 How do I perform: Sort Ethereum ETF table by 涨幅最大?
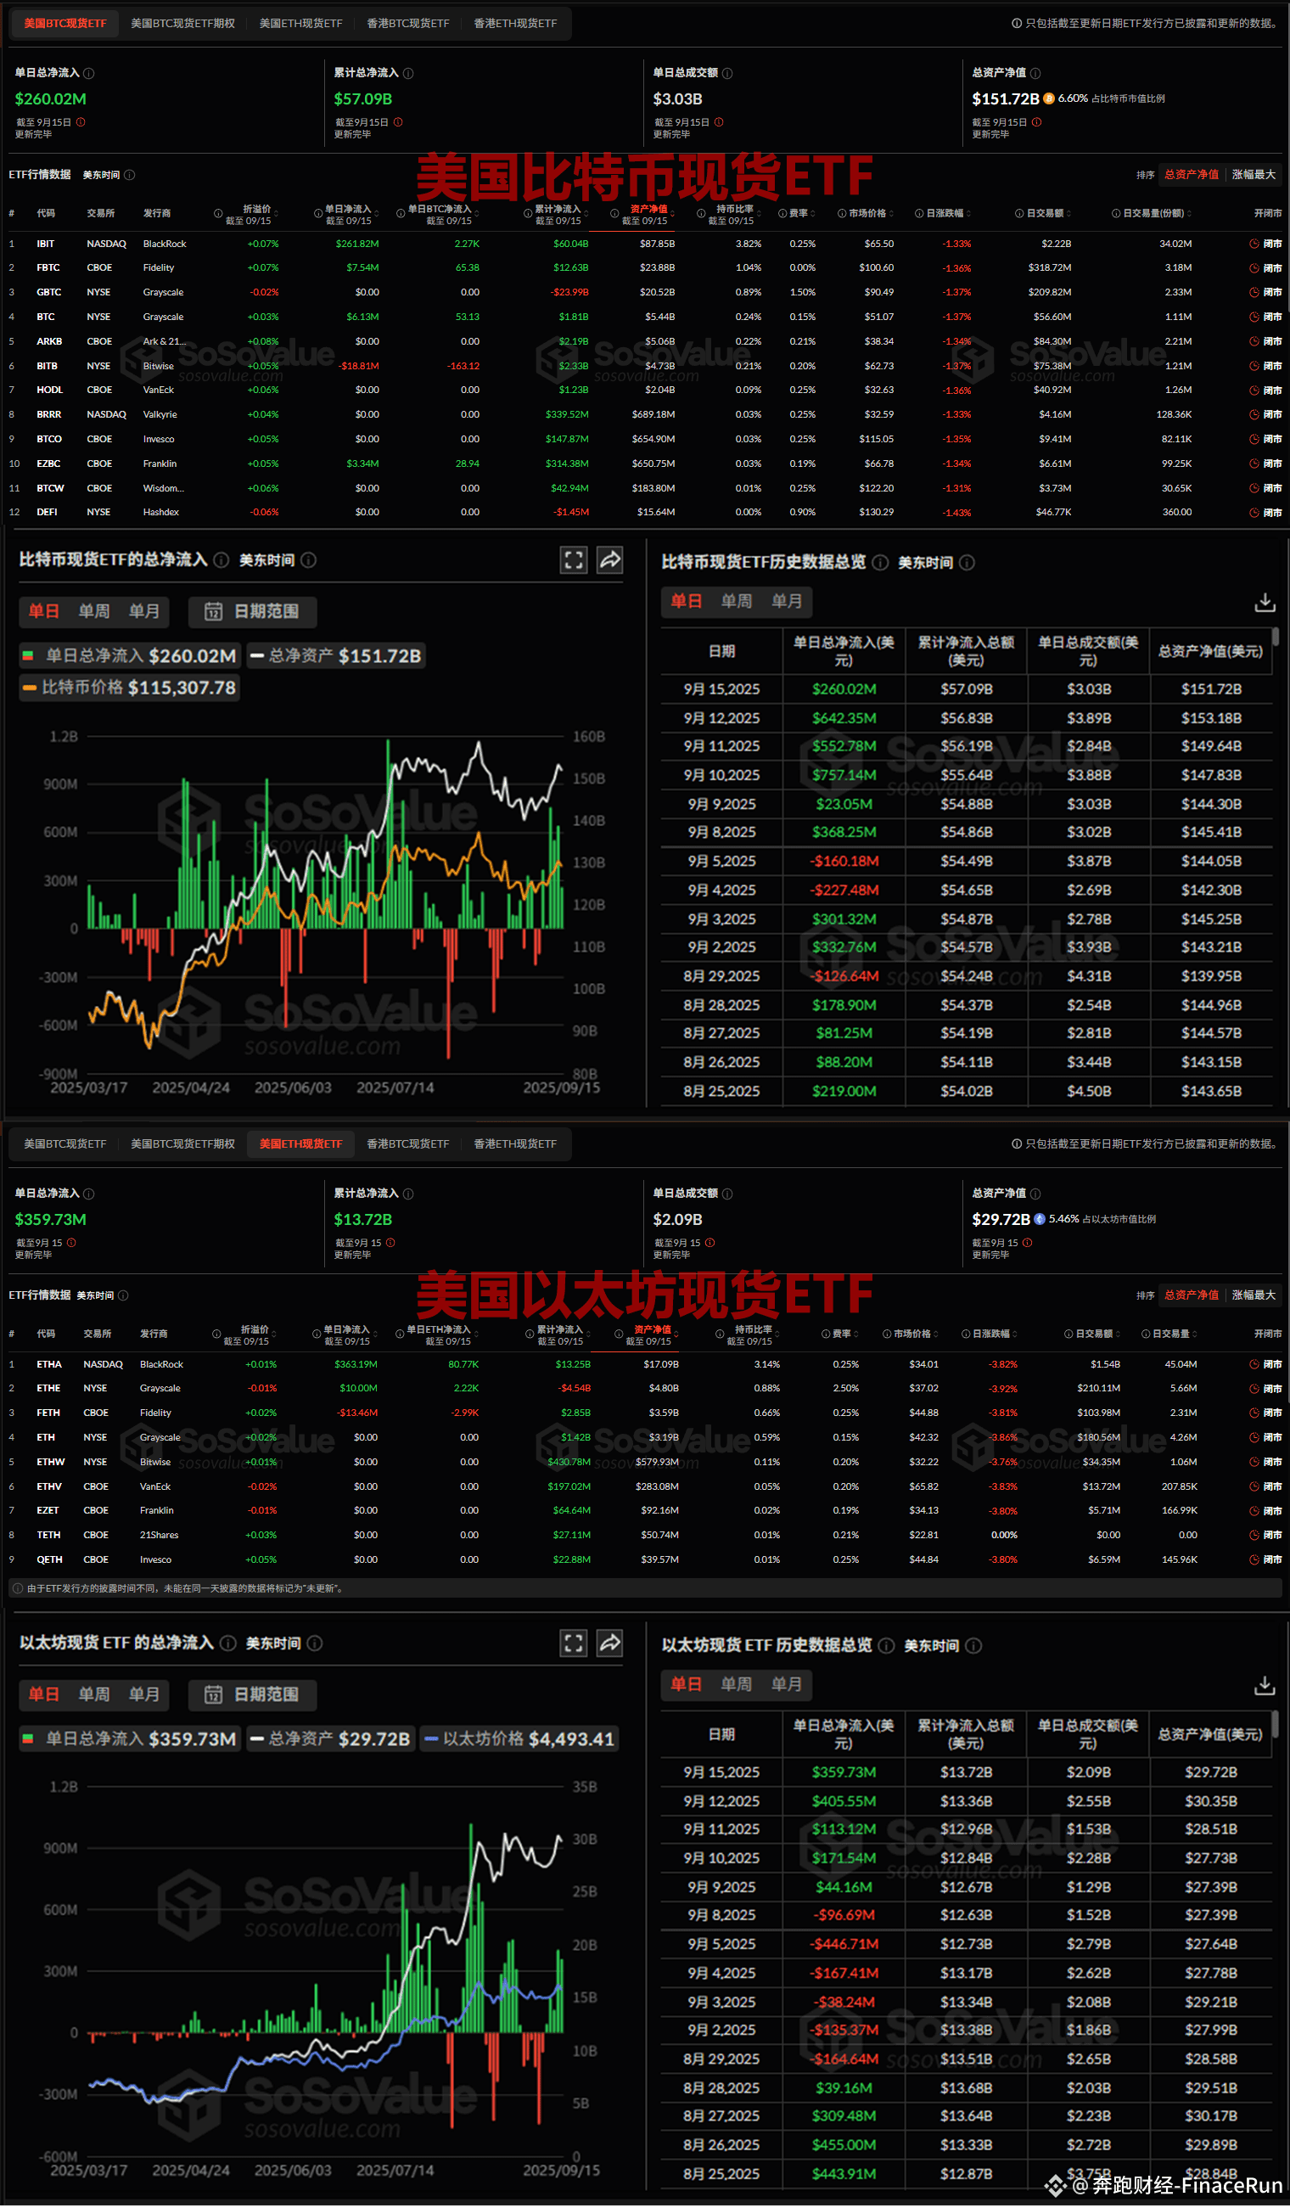(1254, 1296)
